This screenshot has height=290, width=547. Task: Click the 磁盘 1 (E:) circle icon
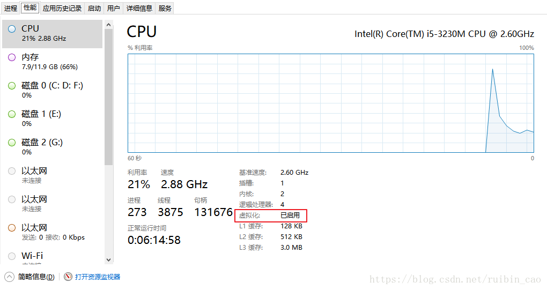[x=12, y=114]
